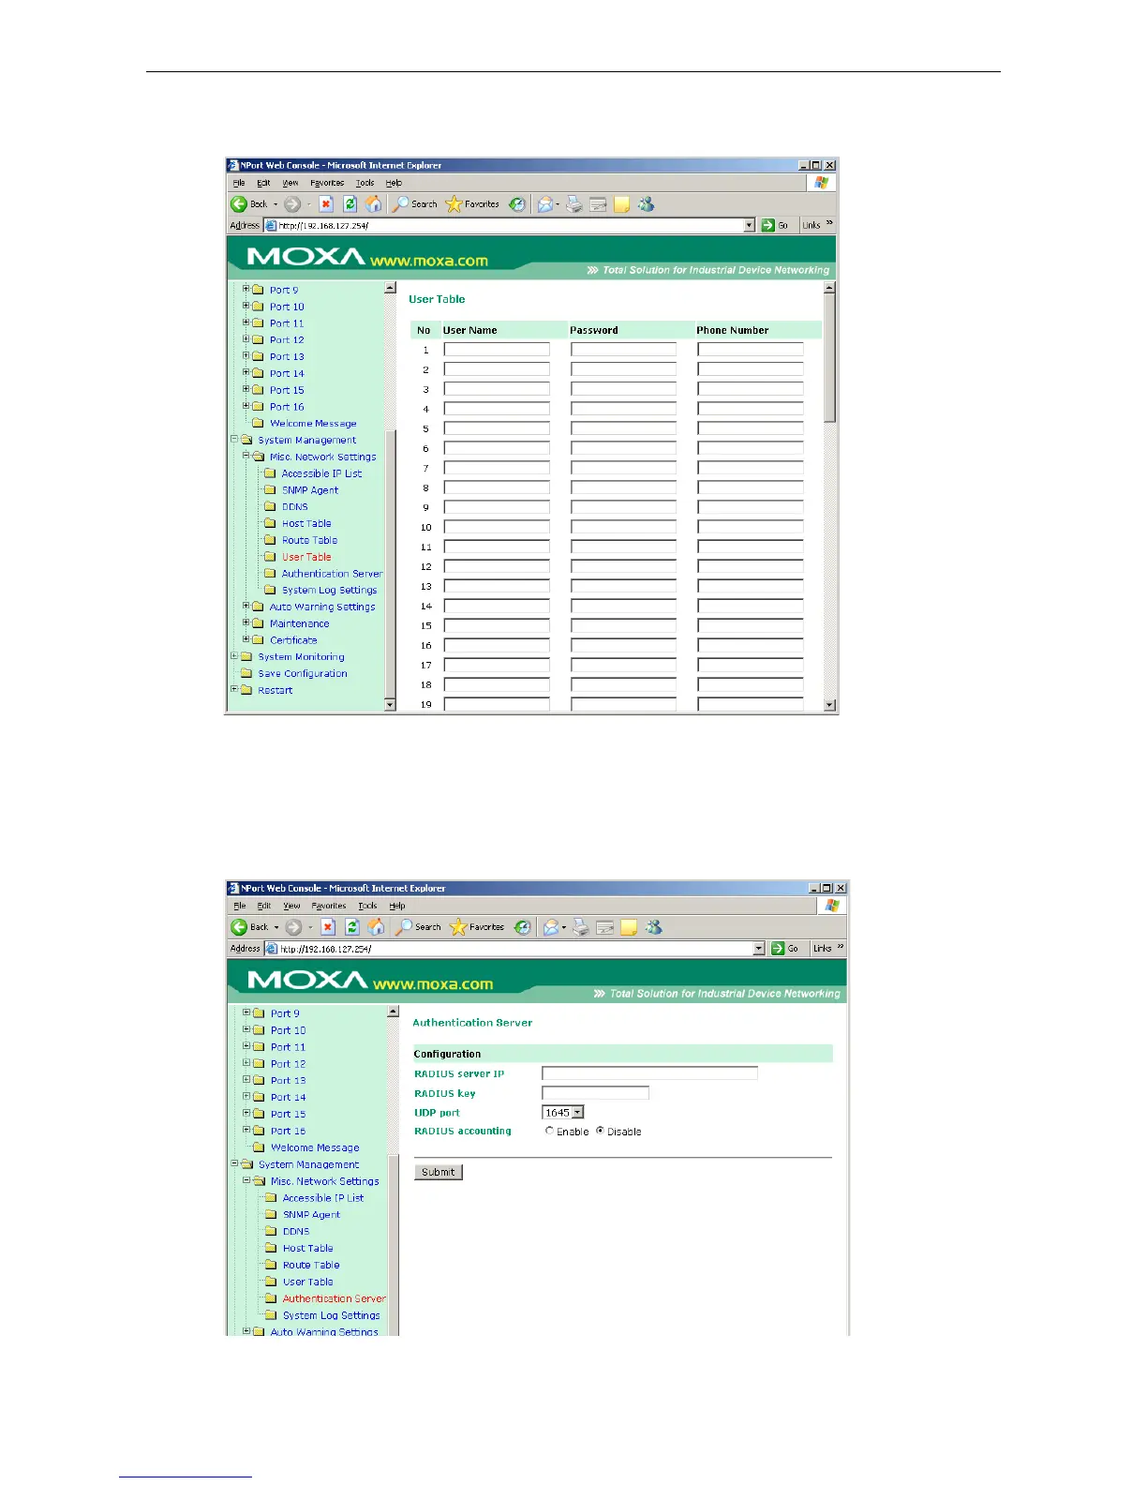The width and height of the screenshot is (1147, 1485).
Task: Select Disable for RADIUS accounting
Action: [600, 1131]
